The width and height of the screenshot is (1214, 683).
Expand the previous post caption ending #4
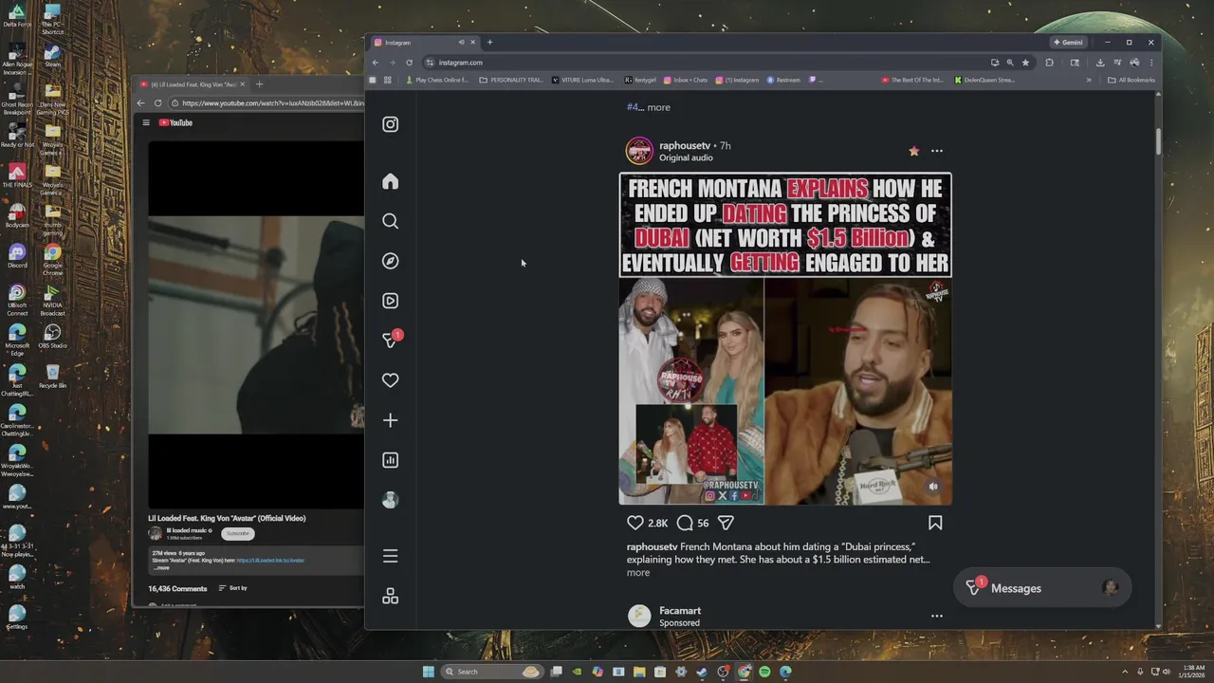point(658,107)
